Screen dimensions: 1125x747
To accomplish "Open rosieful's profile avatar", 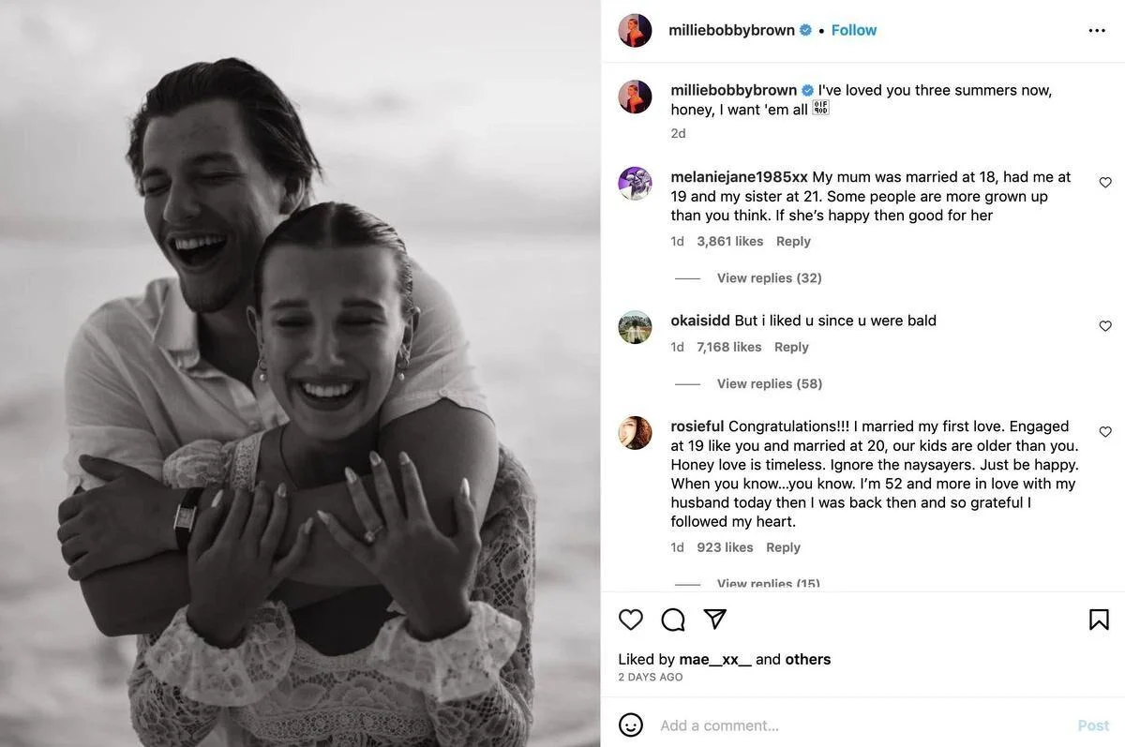I will click(x=635, y=433).
